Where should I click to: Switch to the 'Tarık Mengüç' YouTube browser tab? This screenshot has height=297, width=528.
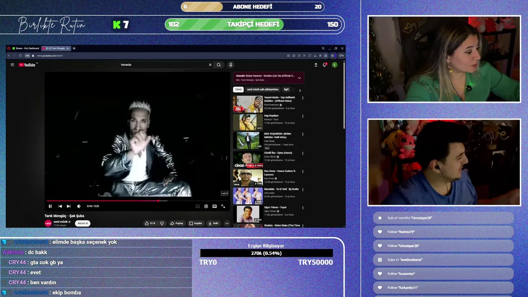coord(57,48)
